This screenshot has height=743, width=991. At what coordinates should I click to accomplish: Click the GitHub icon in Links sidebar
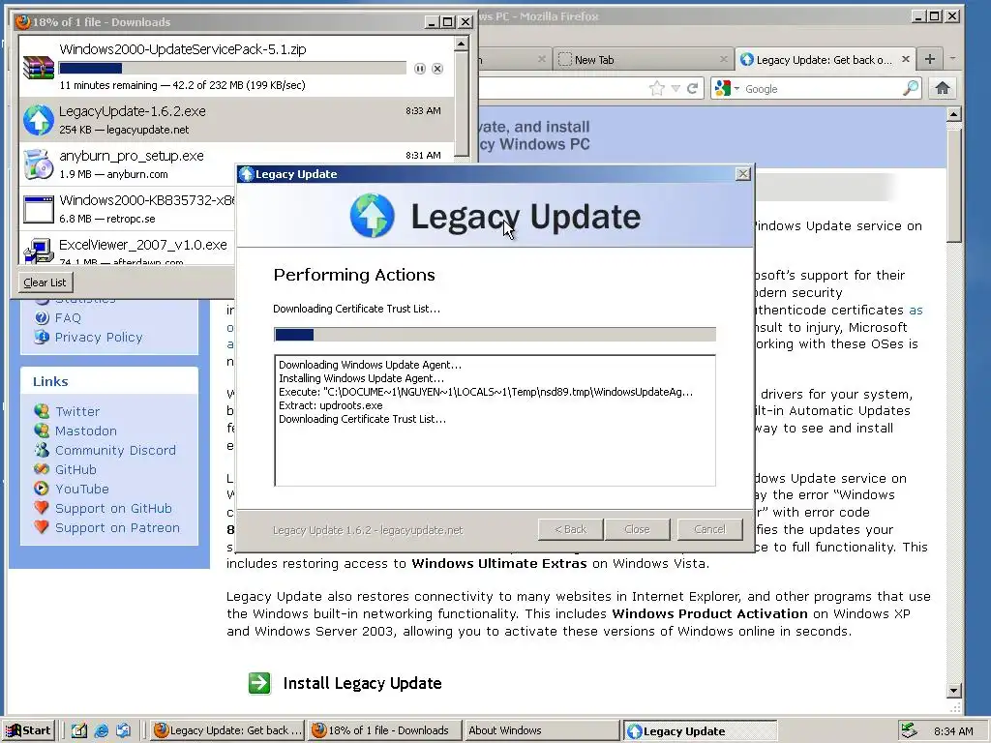coord(42,469)
